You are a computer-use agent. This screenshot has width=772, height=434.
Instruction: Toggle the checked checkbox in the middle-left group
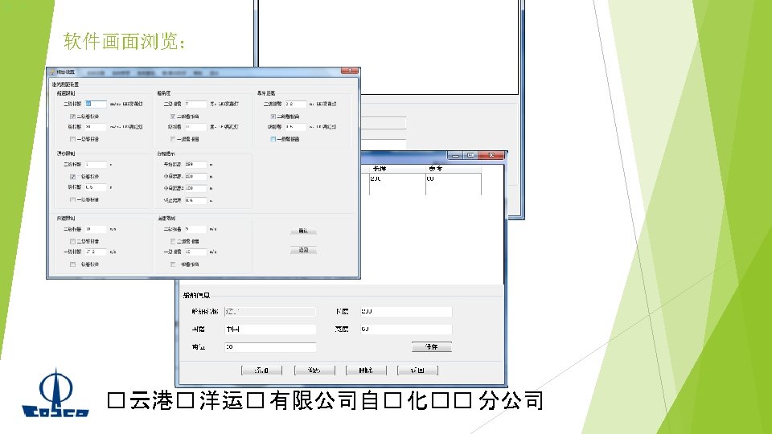pos(73,177)
